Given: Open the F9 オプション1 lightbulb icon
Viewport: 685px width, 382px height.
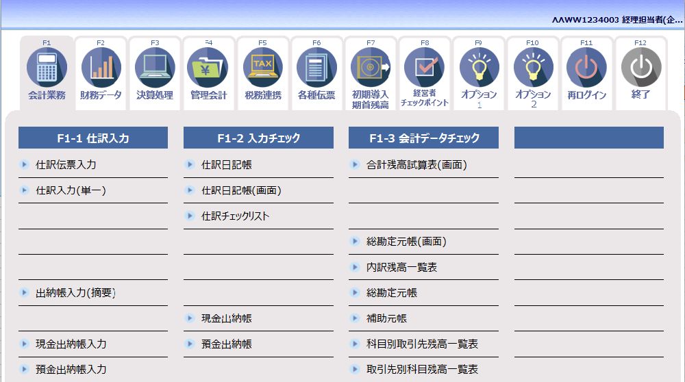Looking at the screenshot, I should click(x=480, y=68).
